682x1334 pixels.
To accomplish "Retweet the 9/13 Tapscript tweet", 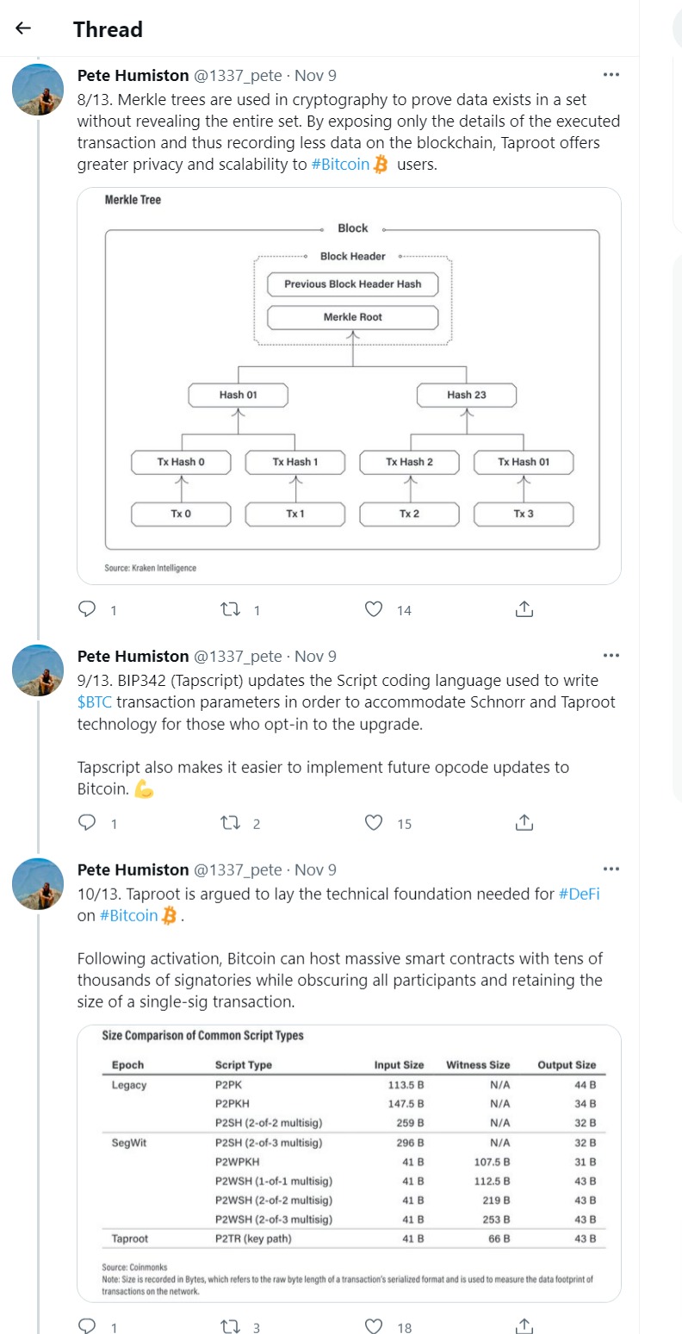I will 230,823.
